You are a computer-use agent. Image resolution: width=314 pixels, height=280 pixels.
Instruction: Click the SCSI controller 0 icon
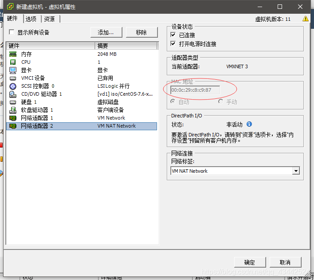click(x=13, y=86)
